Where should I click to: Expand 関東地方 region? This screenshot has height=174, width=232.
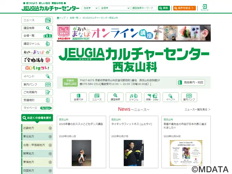pyautogui.click(x=37, y=154)
